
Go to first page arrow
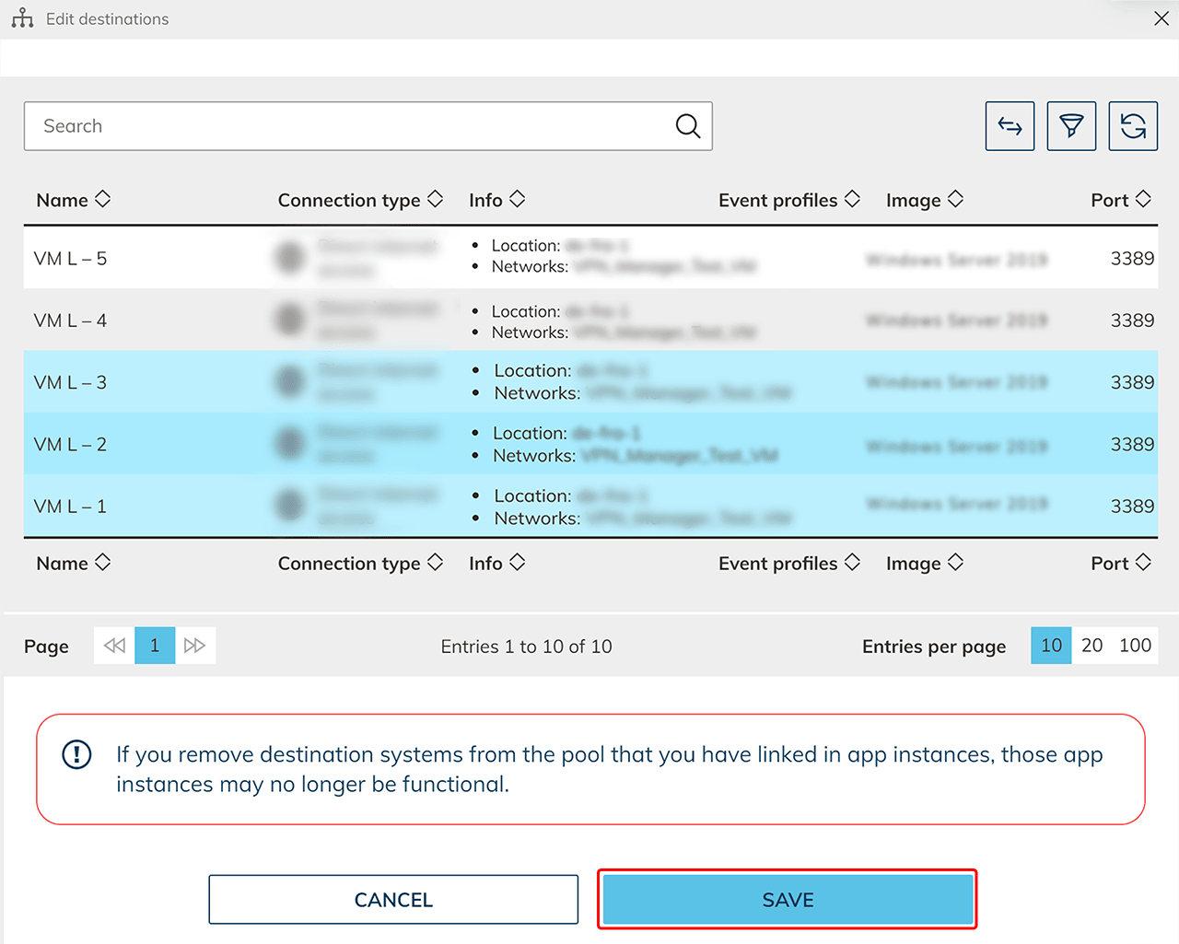point(114,646)
